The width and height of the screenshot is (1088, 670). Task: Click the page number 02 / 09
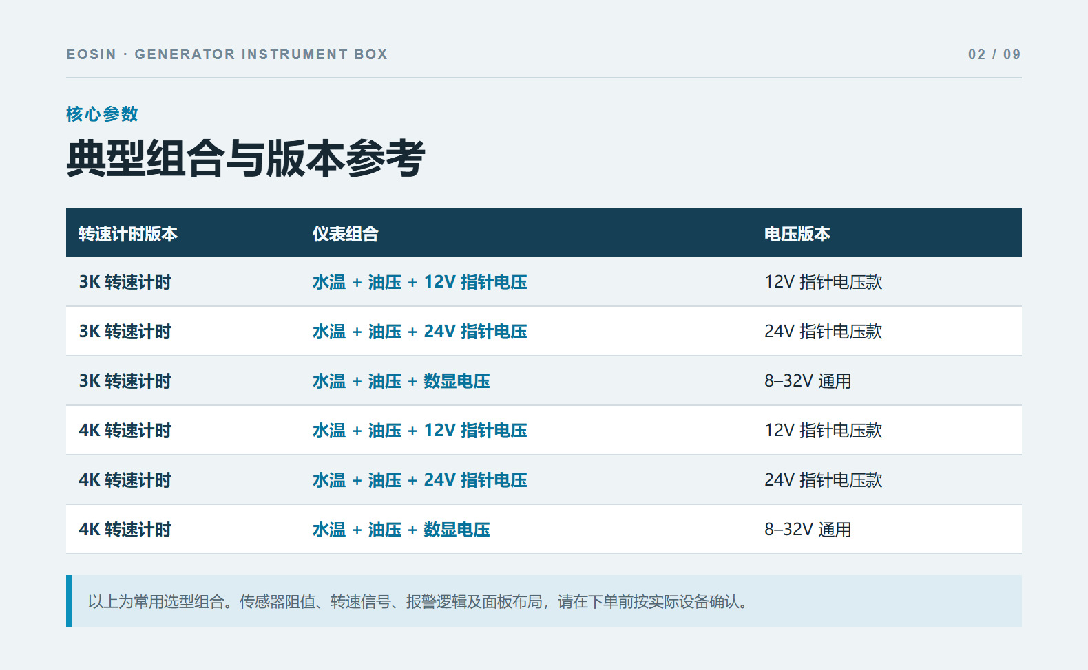point(994,54)
